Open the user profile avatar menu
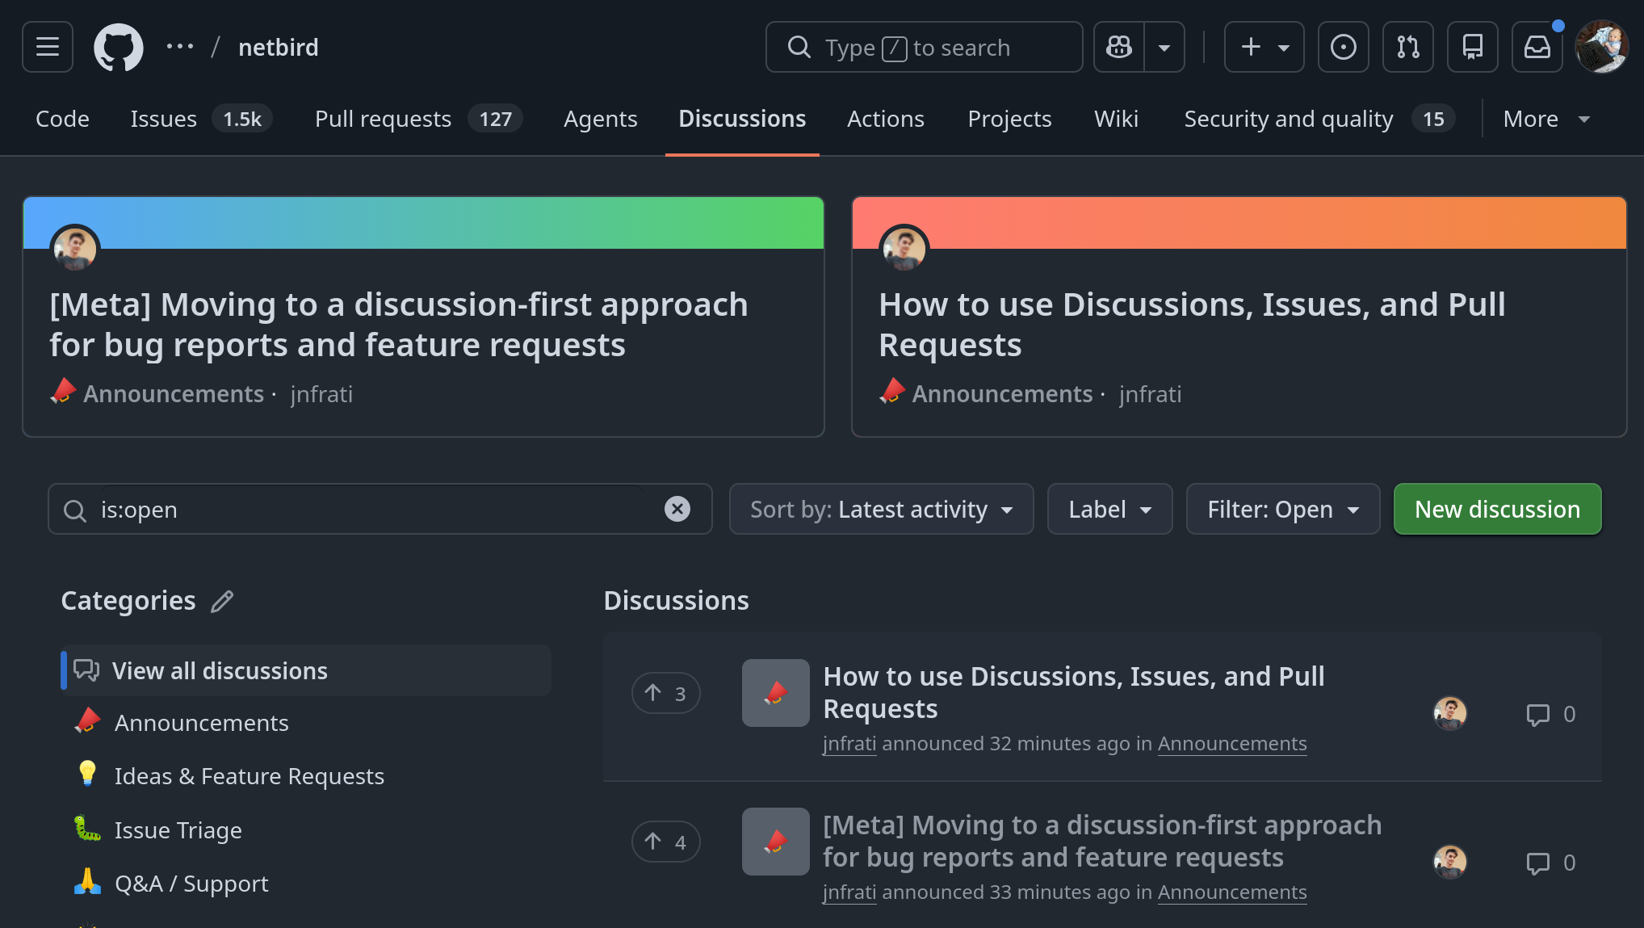 coord(1602,47)
